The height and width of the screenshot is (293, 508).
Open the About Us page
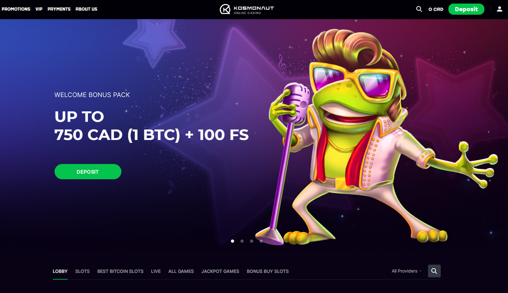pos(87,9)
